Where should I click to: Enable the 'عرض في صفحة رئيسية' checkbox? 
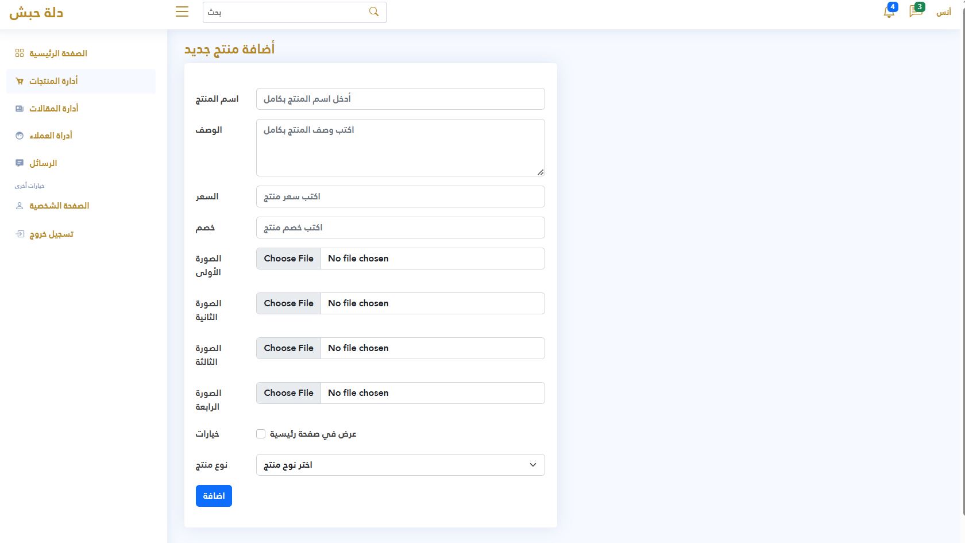point(261,434)
